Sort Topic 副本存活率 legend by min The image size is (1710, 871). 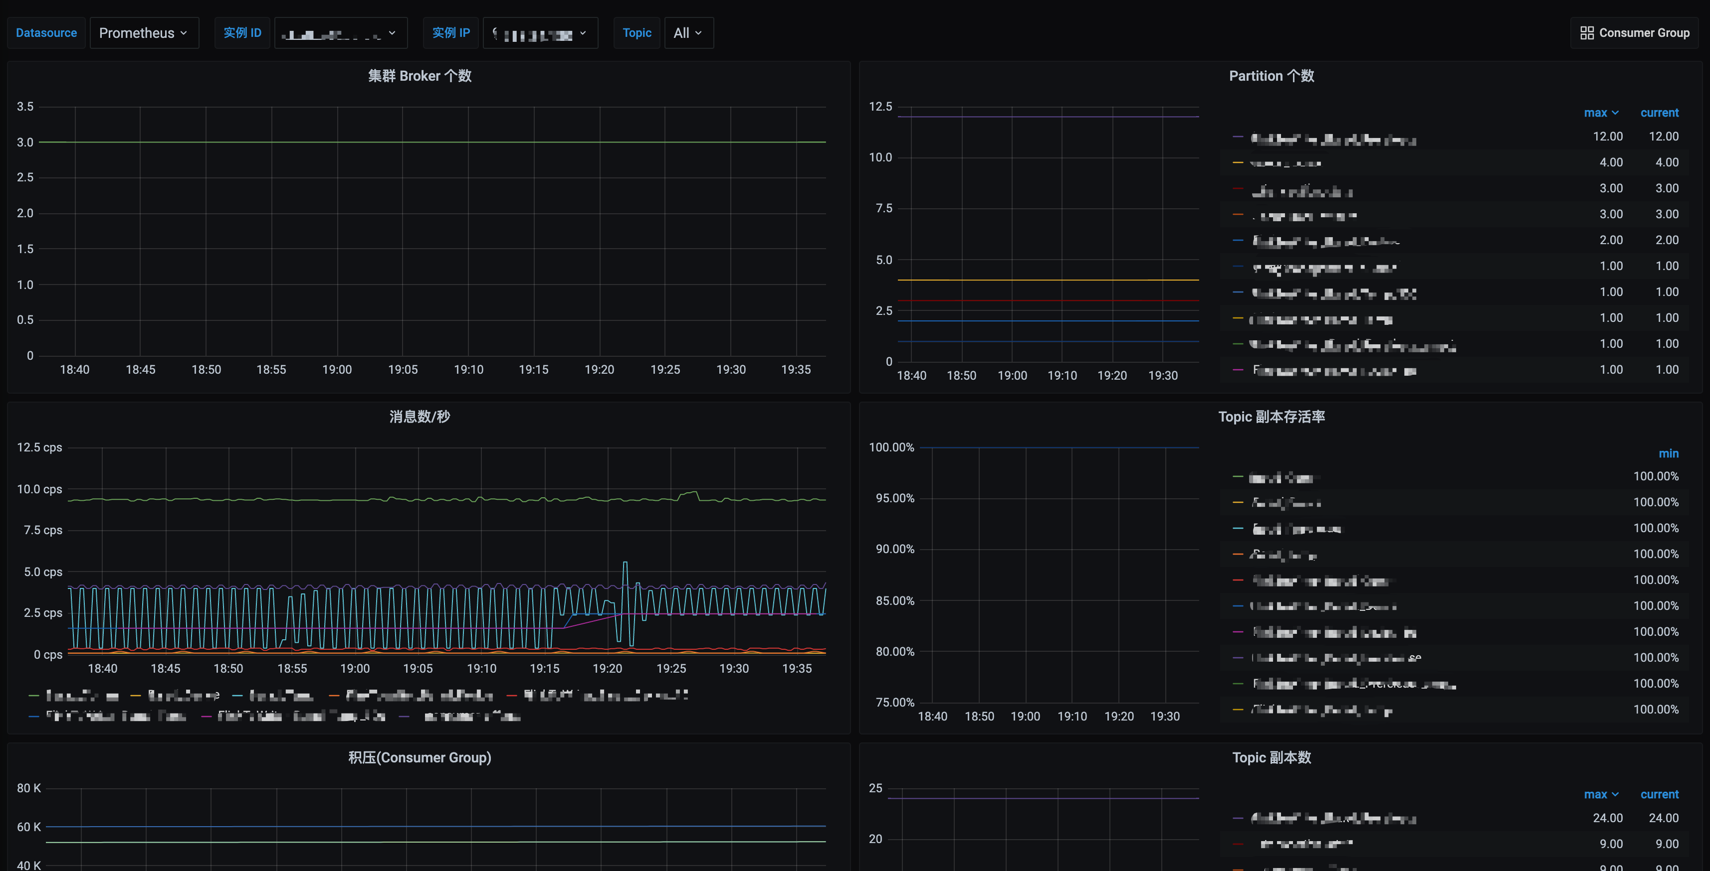click(1668, 453)
